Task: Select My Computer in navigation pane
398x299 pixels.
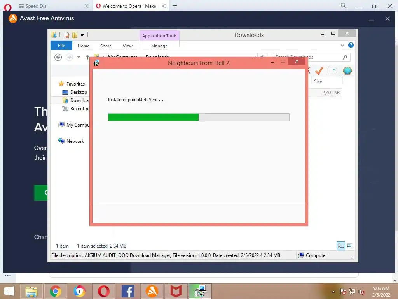Action: click(x=74, y=125)
